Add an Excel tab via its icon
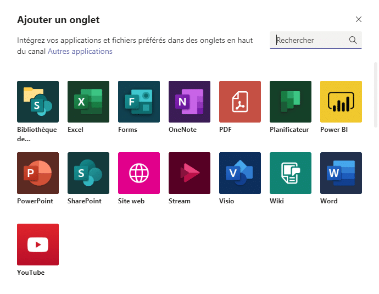The image size is (379, 294). (88, 102)
